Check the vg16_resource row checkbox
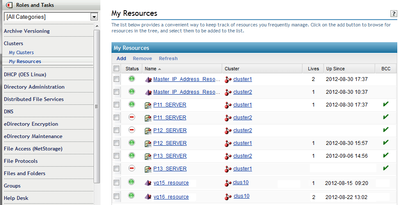 pos(117,196)
